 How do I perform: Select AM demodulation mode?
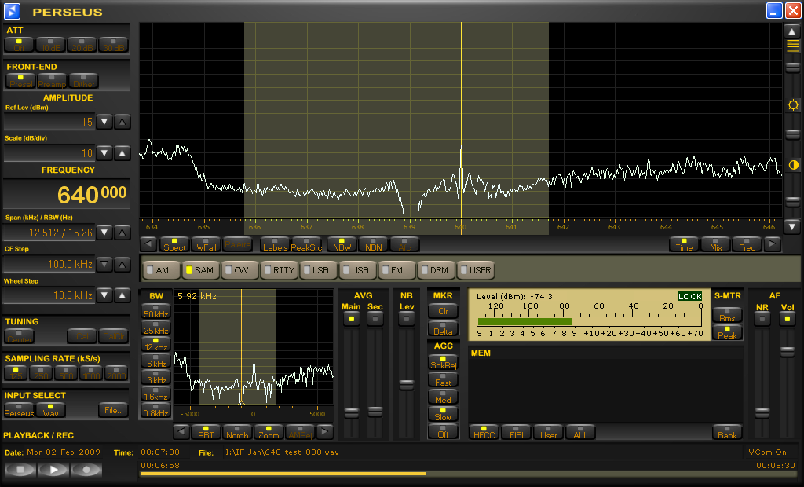162,270
